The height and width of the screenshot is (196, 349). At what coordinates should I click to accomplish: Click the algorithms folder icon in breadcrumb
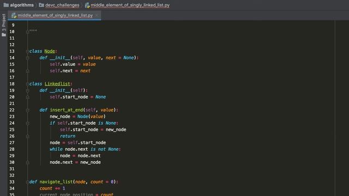pyautogui.click(x=6, y=5)
